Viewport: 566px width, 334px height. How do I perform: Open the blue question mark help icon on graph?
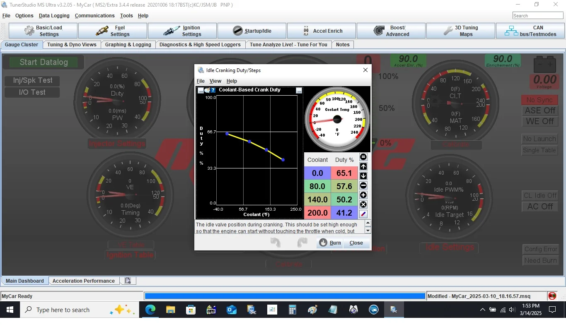click(213, 90)
